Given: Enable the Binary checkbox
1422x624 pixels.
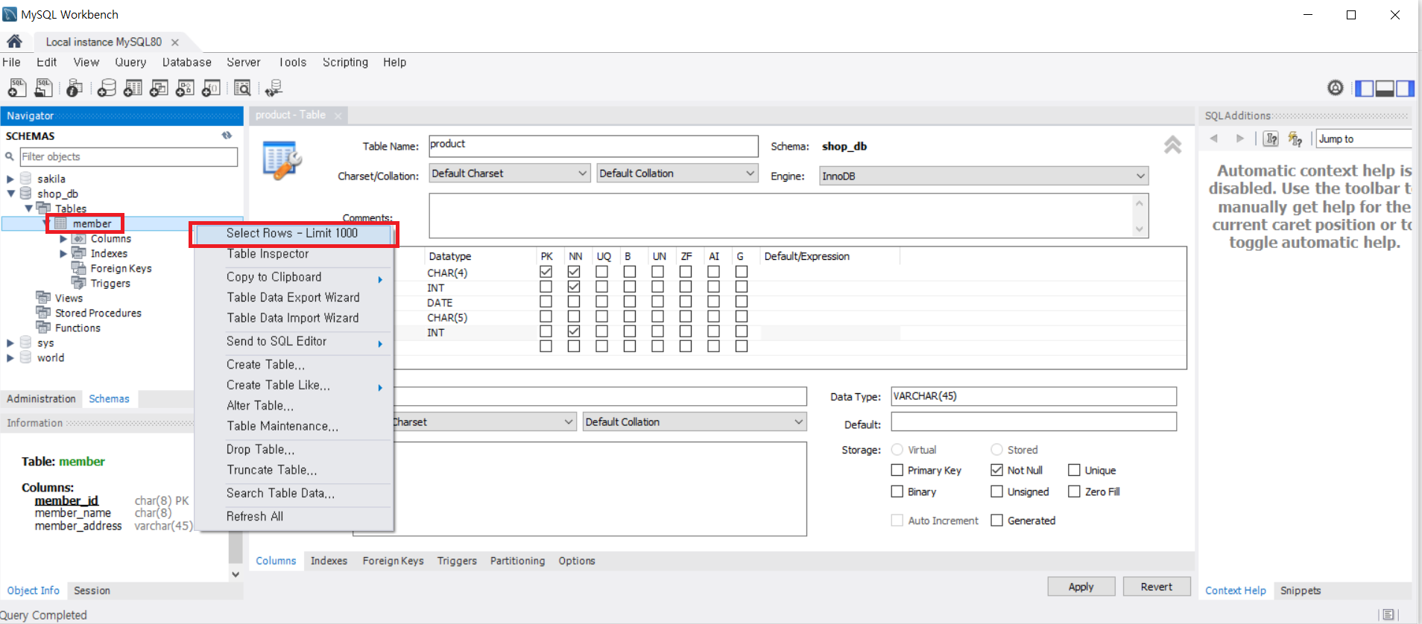Looking at the screenshot, I should [x=897, y=491].
